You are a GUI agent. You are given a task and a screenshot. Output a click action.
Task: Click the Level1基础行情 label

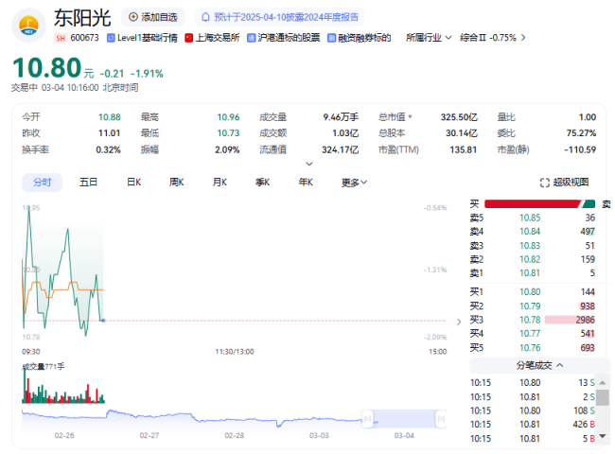pyautogui.click(x=148, y=38)
